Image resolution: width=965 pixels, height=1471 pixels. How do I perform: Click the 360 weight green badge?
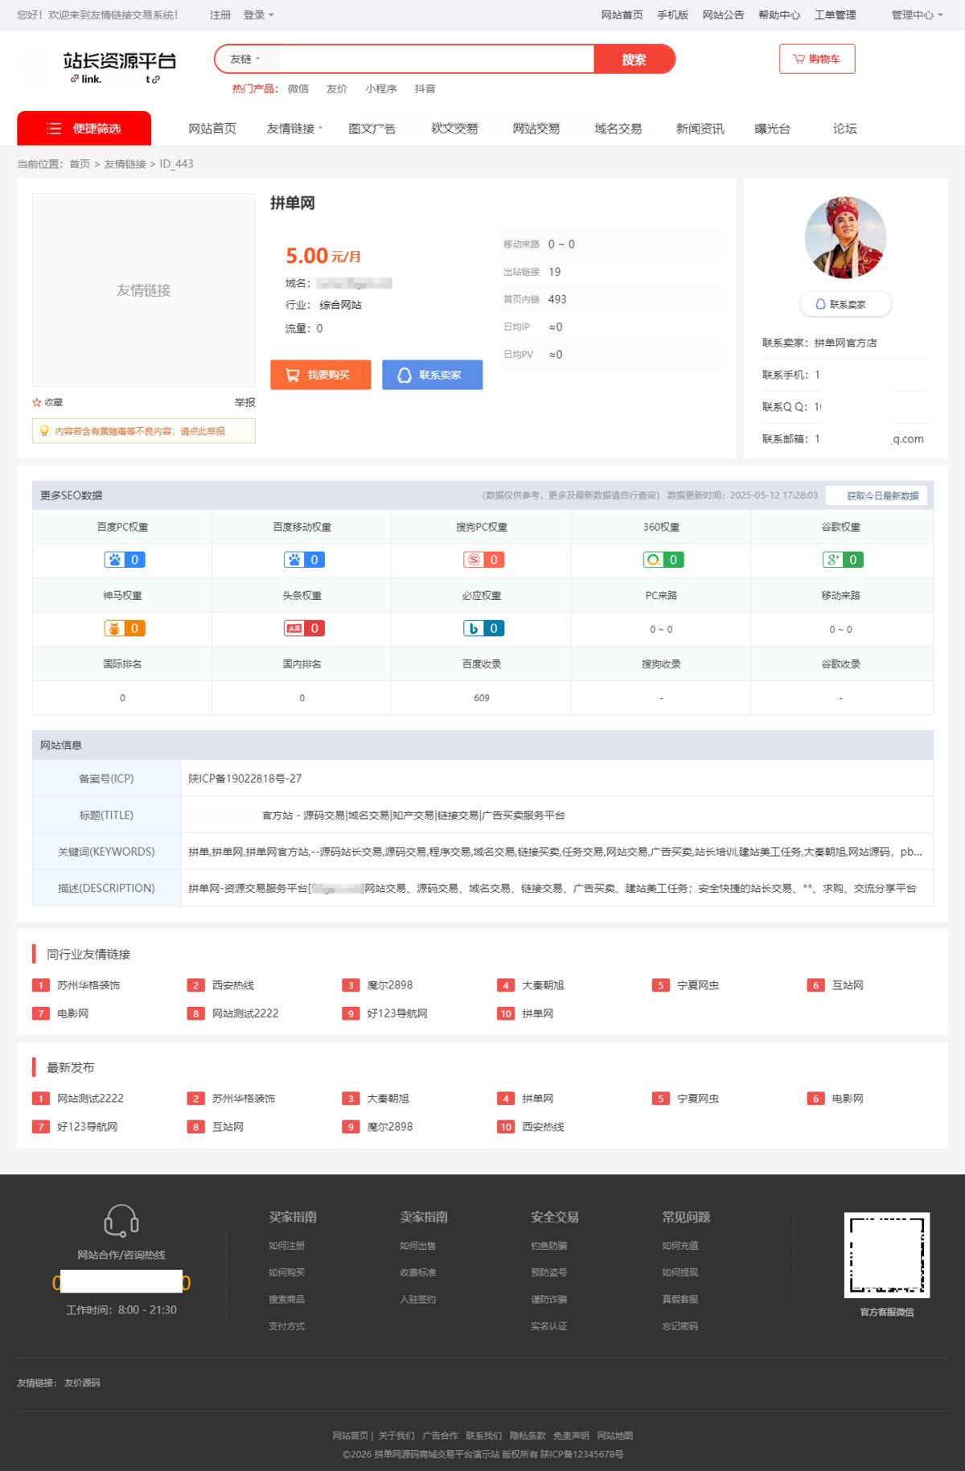coord(663,560)
